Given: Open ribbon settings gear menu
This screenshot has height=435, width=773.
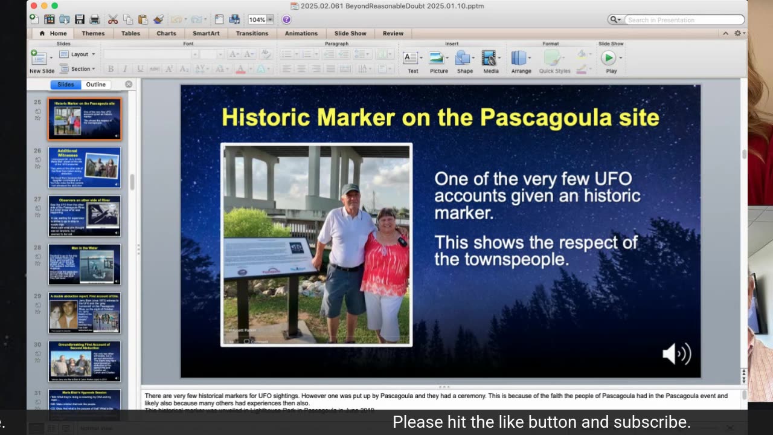Looking at the screenshot, I should (x=738, y=33).
